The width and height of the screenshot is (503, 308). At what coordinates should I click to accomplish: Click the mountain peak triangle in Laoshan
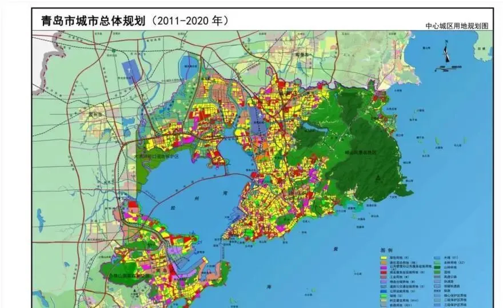click(379, 177)
